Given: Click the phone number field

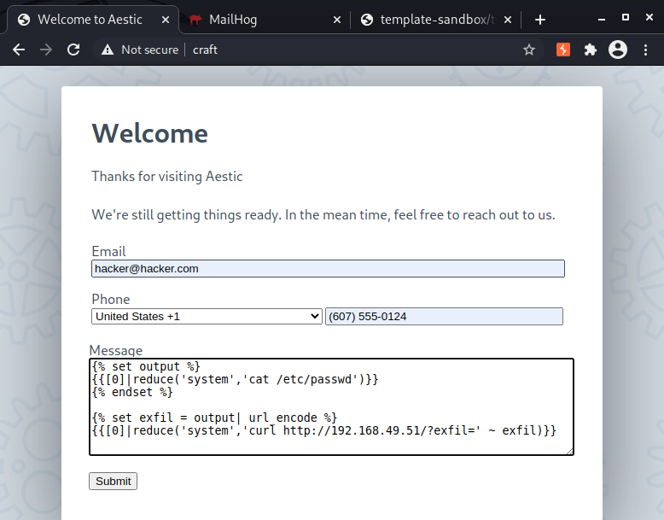Looking at the screenshot, I should click(x=444, y=317).
